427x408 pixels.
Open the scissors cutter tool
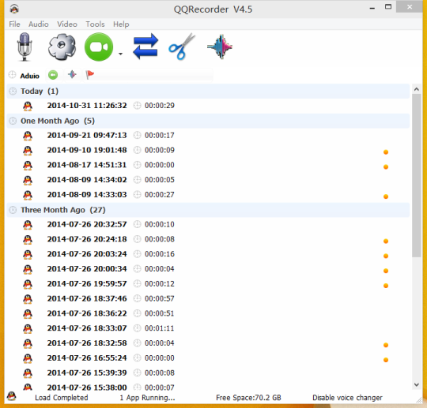182,47
